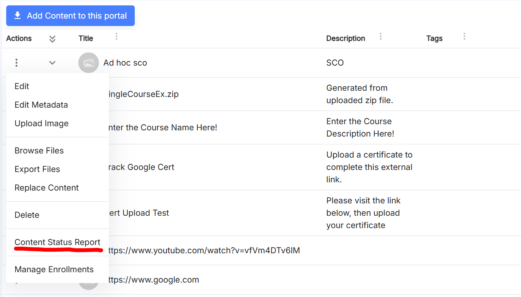Open the Title column options menu icon
This screenshot has width=521, height=297.
[x=117, y=37]
